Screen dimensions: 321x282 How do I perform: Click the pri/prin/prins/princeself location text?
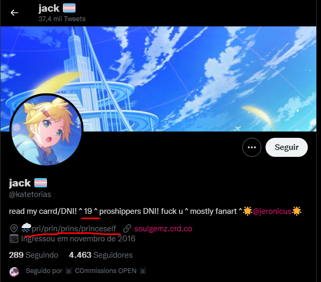tap(74, 229)
